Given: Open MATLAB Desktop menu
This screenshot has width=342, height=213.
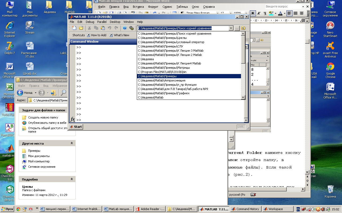Looking at the screenshot, I should pyautogui.click(x=115, y=22).
